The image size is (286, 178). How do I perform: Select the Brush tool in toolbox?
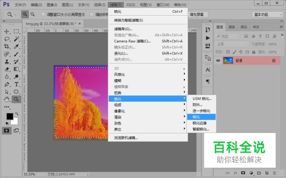point(16,54)
